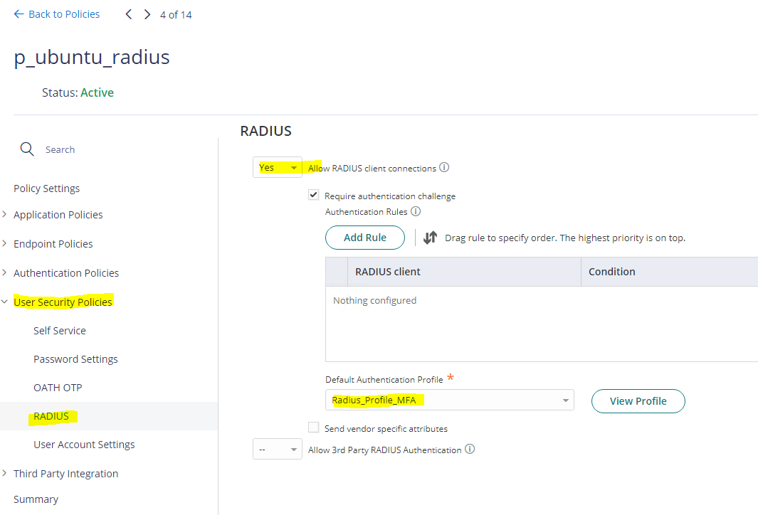This screenshot has height=515, width=758.
Task: Click the back arrow beside Back to Policies
Action: coord(19,14)
